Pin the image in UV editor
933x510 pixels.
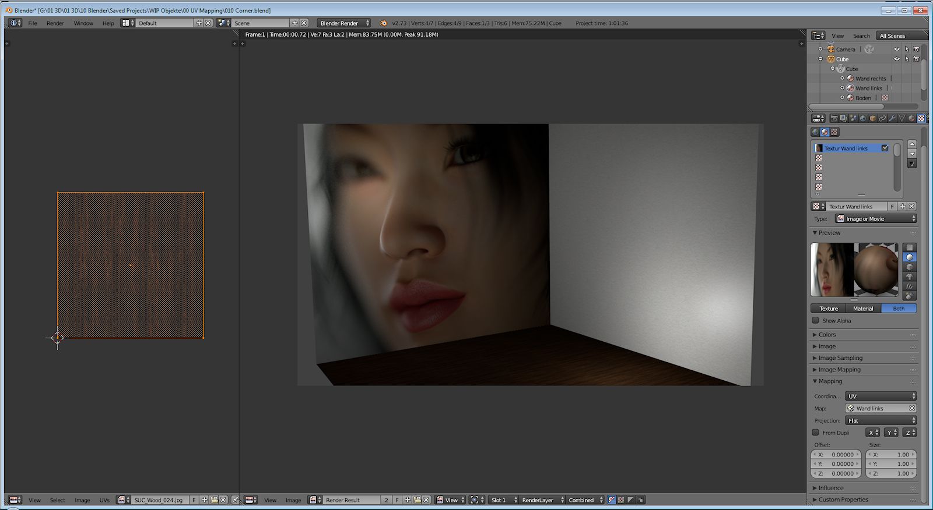pyautogui.click(x=235, y=500)
